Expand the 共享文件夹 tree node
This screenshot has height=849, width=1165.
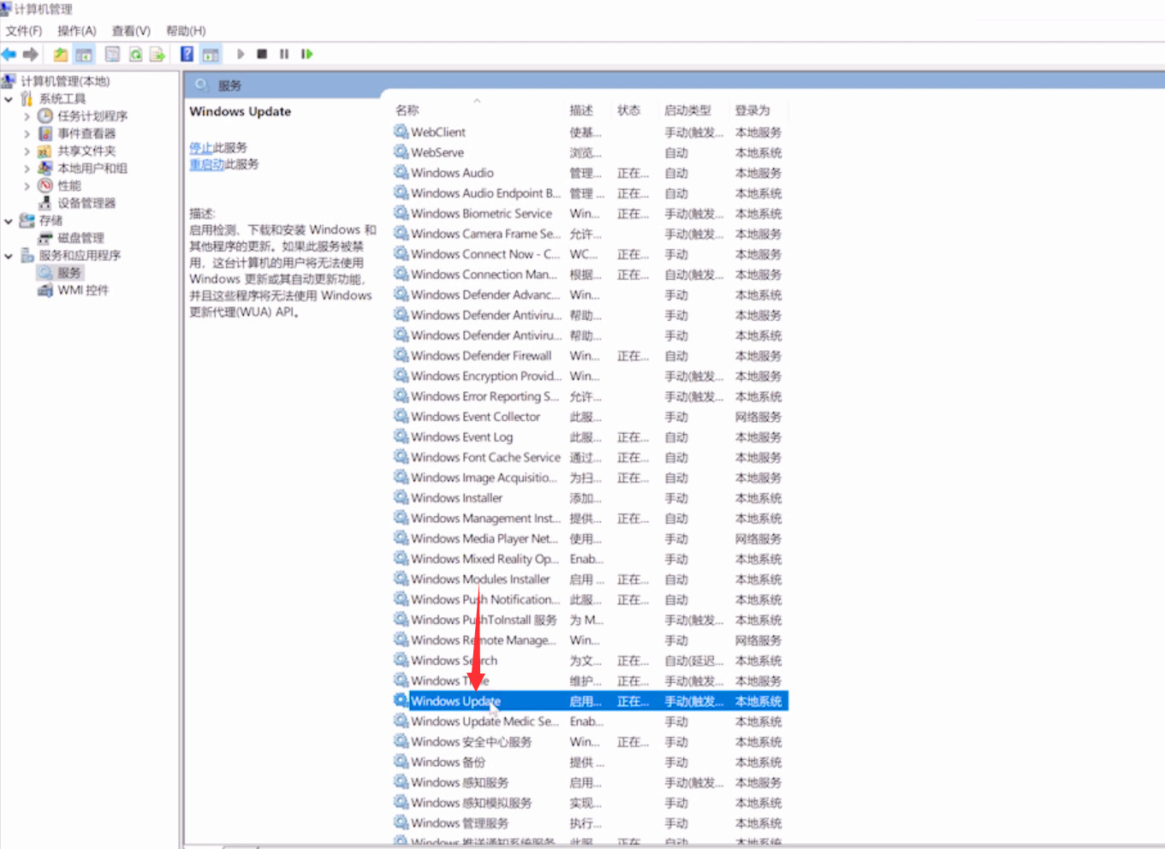pos(27,151)
